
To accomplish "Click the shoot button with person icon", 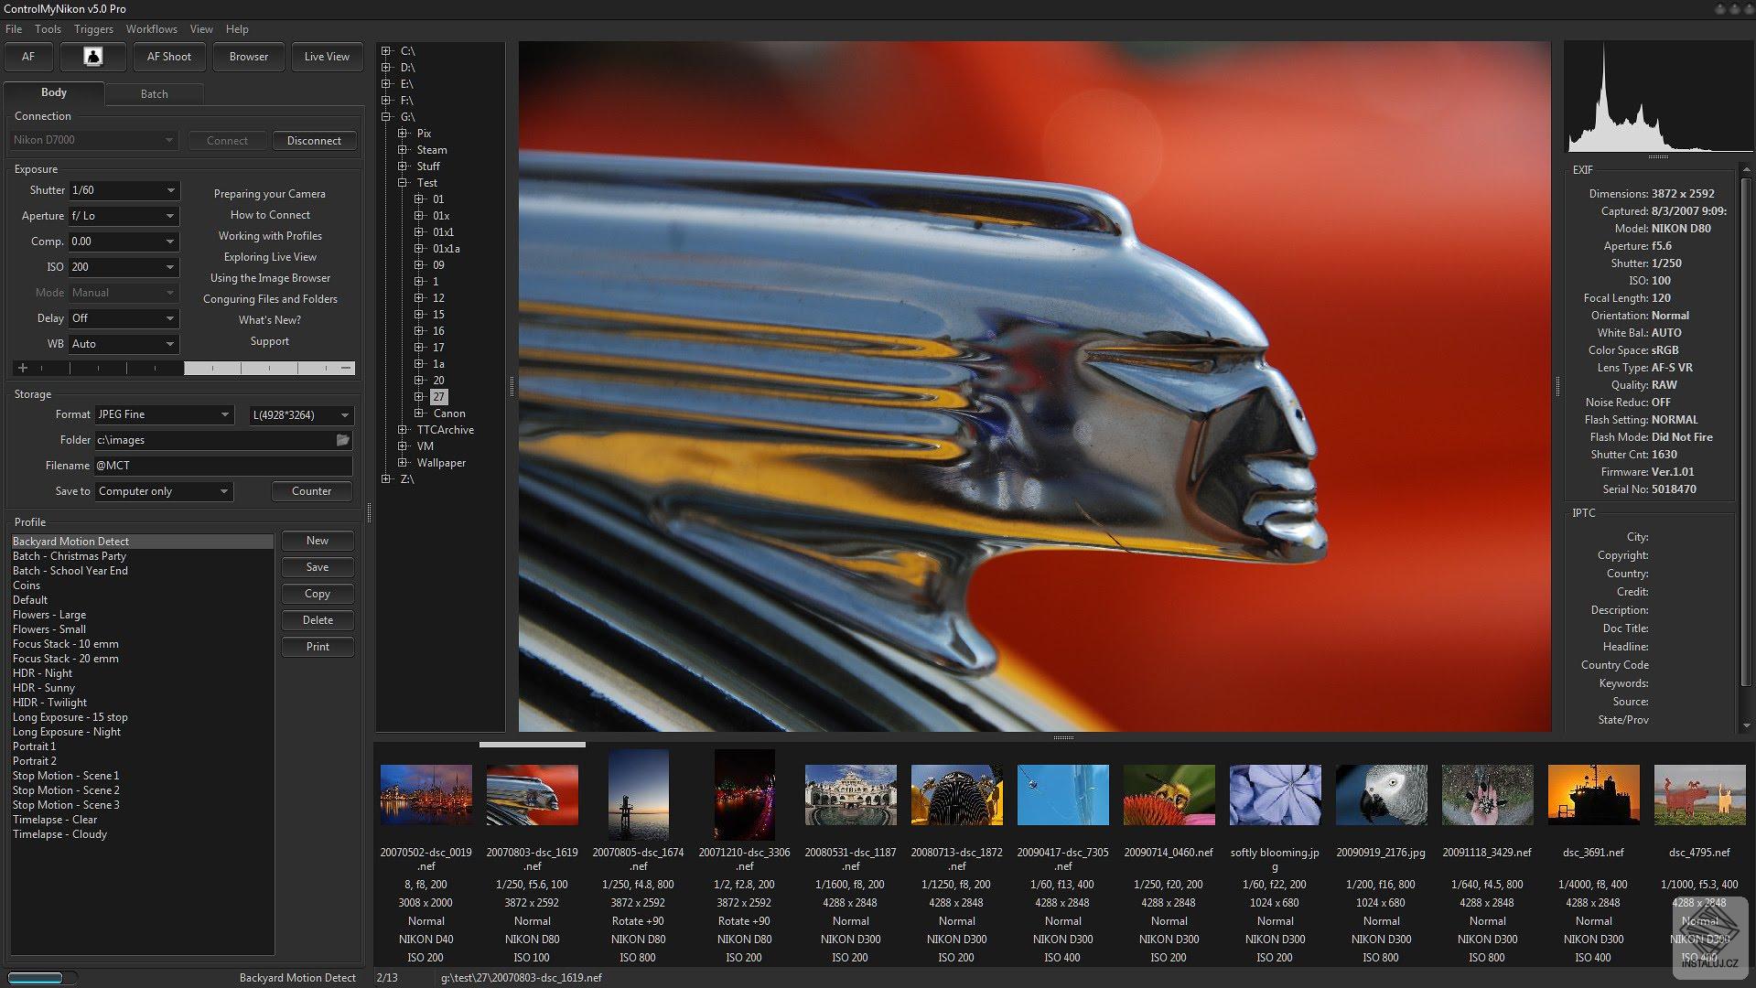I will click(92, 57).
